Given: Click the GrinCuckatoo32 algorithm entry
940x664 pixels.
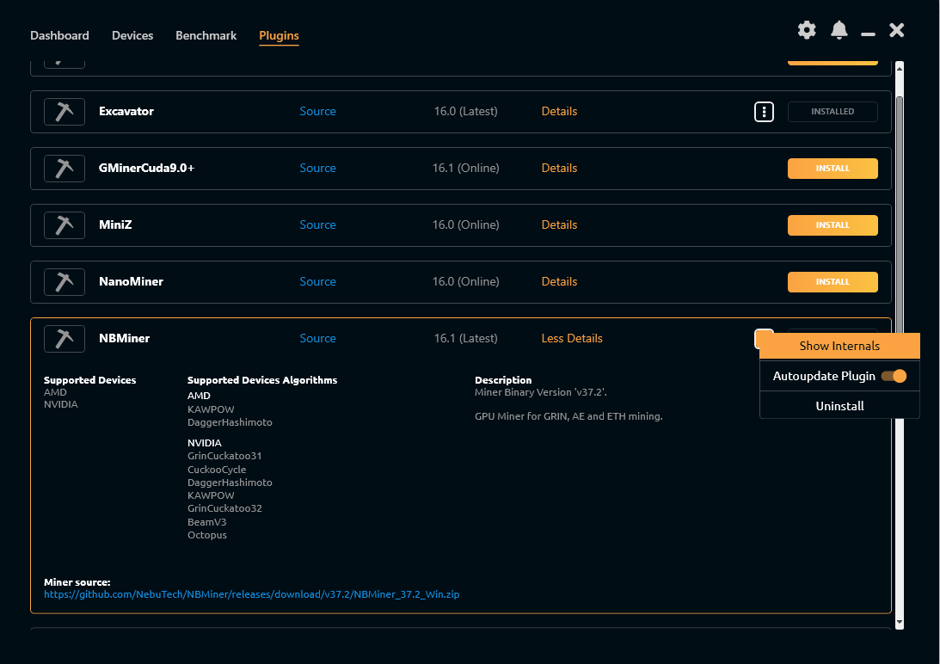Looking at the screenshot, I should (x=224, y=508).
